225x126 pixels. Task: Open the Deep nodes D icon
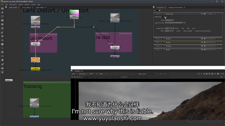(x=2, y=52)
